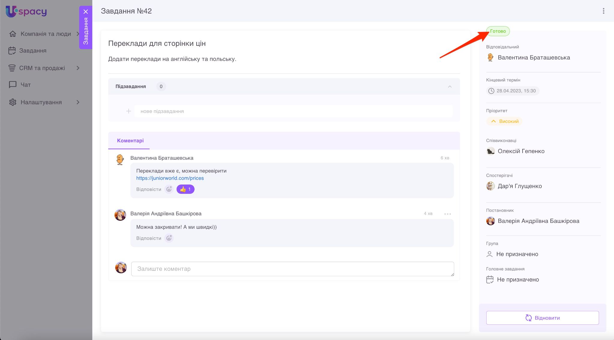
Task: Open the three-dot menu next to Завдання №42
Action: point(603,11)
